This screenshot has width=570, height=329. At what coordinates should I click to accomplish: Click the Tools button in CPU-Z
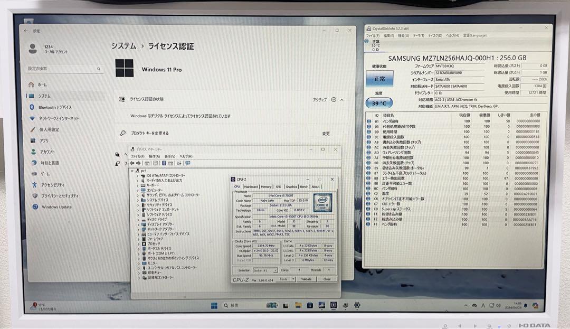click(x=283, y=279)
